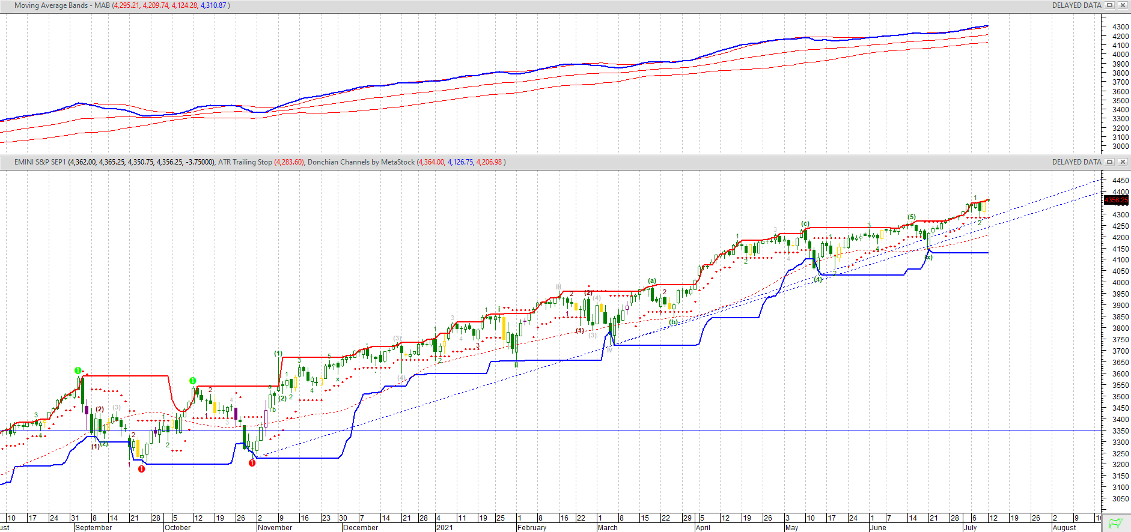1131x532 pixels.
Task: Click the March label on date axis
Action: 608,528
